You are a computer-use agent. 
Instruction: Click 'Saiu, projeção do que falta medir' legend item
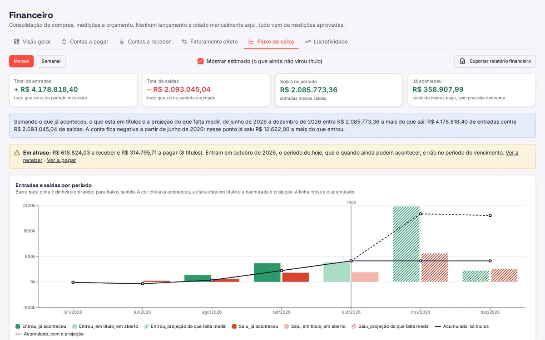390,326
